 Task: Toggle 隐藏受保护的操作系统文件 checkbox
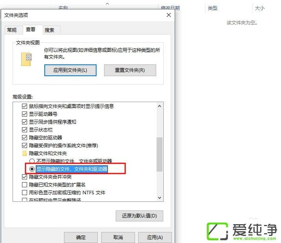click(24, 146)
